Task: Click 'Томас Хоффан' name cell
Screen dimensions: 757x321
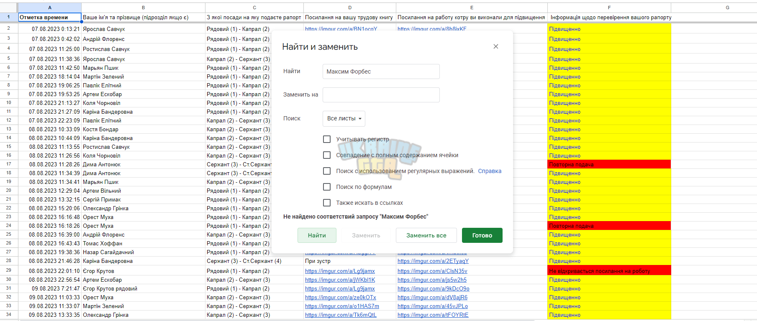Action: tap(143, 243)
